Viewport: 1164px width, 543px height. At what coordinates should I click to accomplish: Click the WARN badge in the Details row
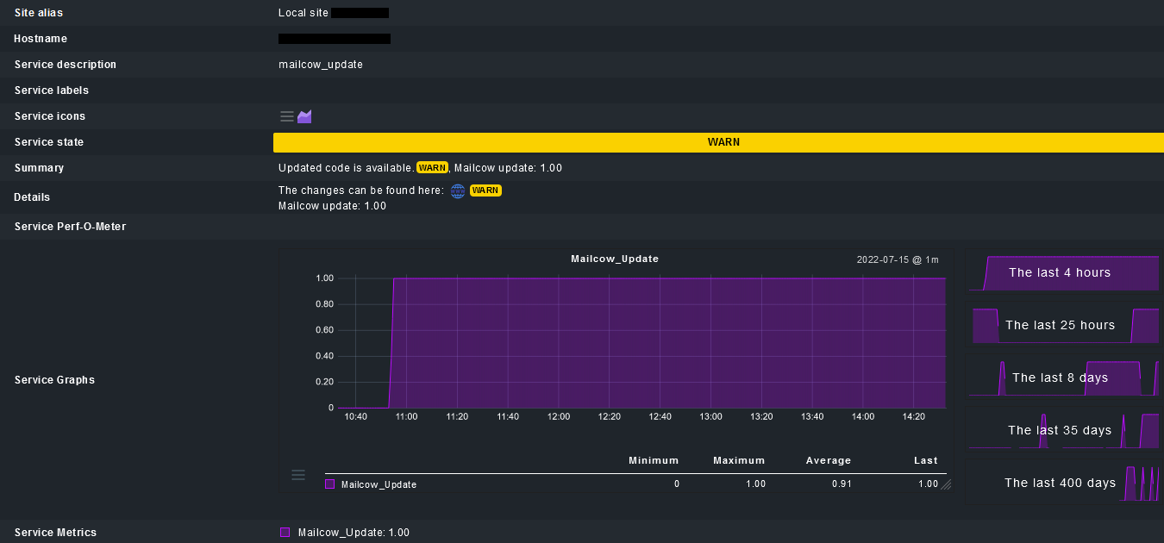(485, 190)
